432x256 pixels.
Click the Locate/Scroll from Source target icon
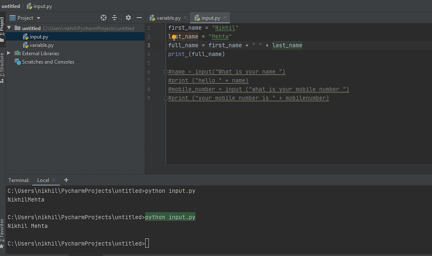(x=103, y=18)
